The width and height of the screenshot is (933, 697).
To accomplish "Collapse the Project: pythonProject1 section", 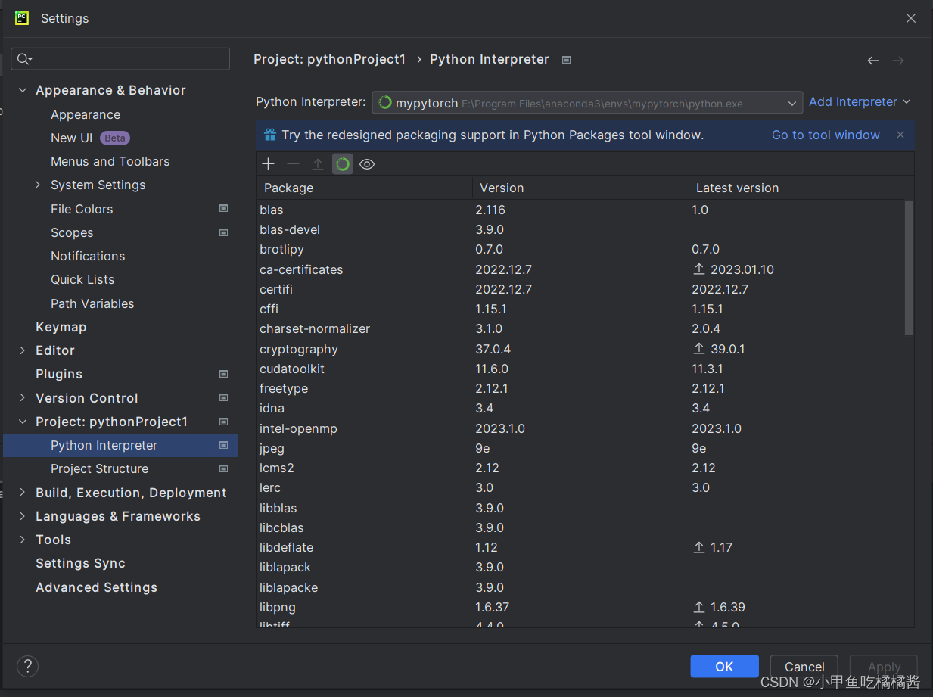I will [23, 422].
